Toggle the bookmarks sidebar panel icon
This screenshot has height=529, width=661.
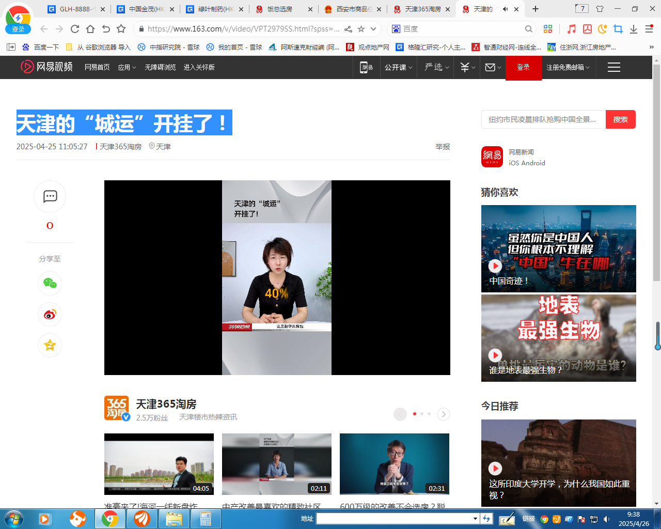pyautogui.click(x=11, y=47)
